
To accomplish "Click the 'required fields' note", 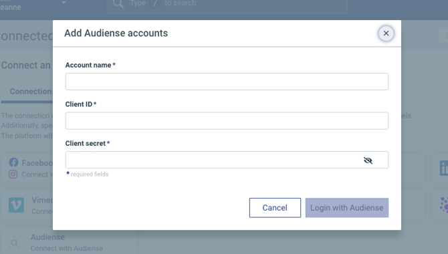I will point(90,174).
